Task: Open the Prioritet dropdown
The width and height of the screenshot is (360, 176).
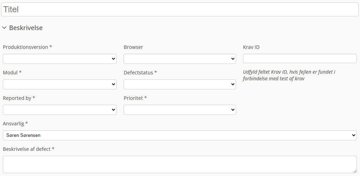Action: click(180, 110)
